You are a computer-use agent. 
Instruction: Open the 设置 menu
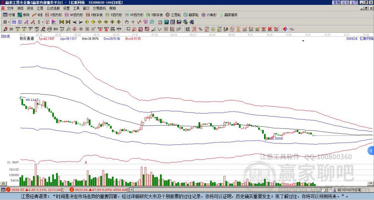point(66,8)
